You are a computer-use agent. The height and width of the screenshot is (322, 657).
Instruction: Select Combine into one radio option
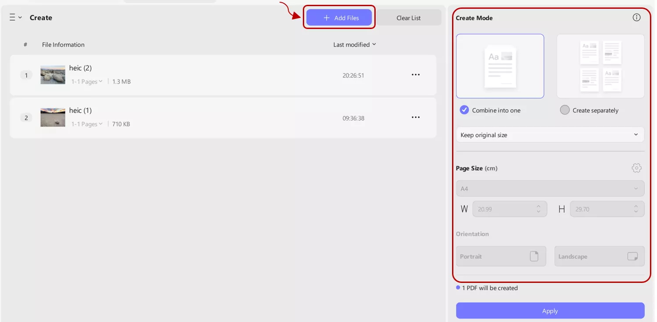[464, 110]
